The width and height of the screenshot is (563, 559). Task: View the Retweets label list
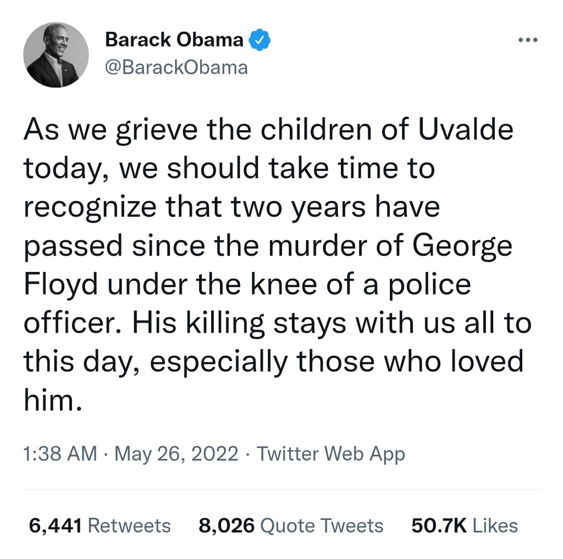[x=129, y=525]
